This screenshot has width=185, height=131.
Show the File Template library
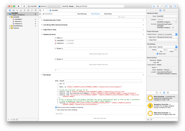[x=157, y=93]
